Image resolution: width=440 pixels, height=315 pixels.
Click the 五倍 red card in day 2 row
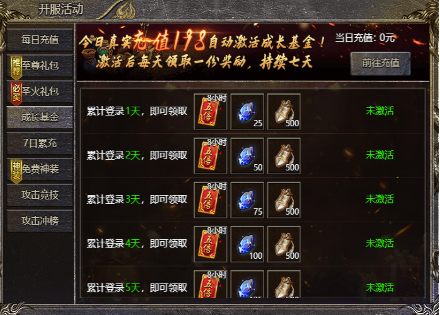coord(211,156)
